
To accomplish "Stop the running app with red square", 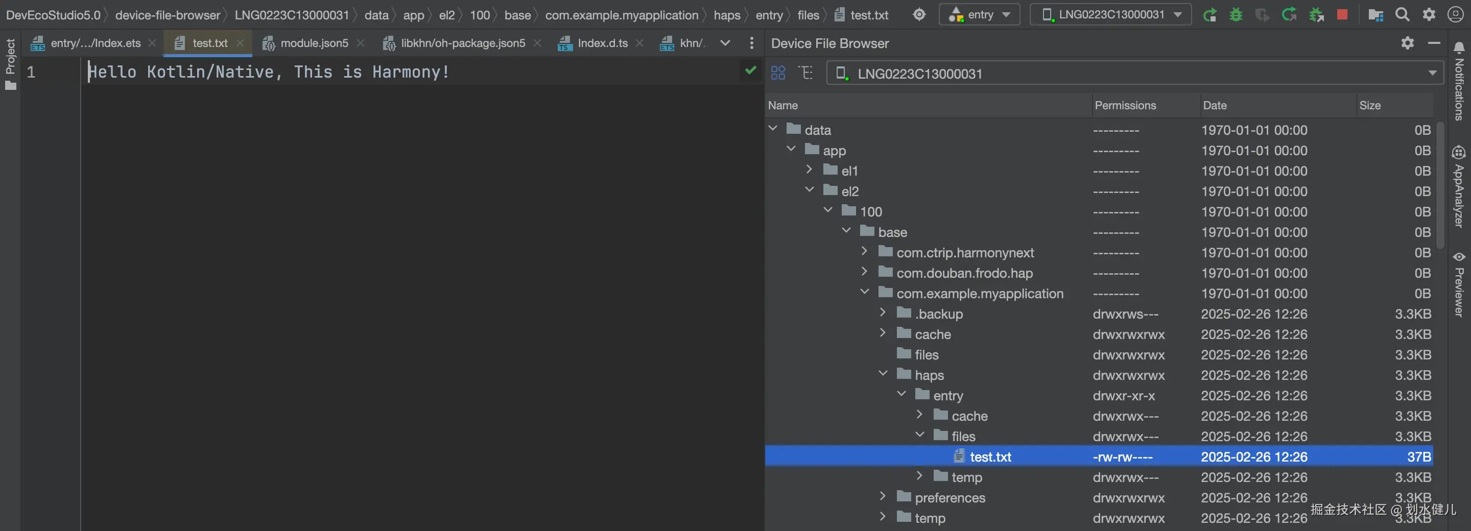I will tap(1342, 15).
